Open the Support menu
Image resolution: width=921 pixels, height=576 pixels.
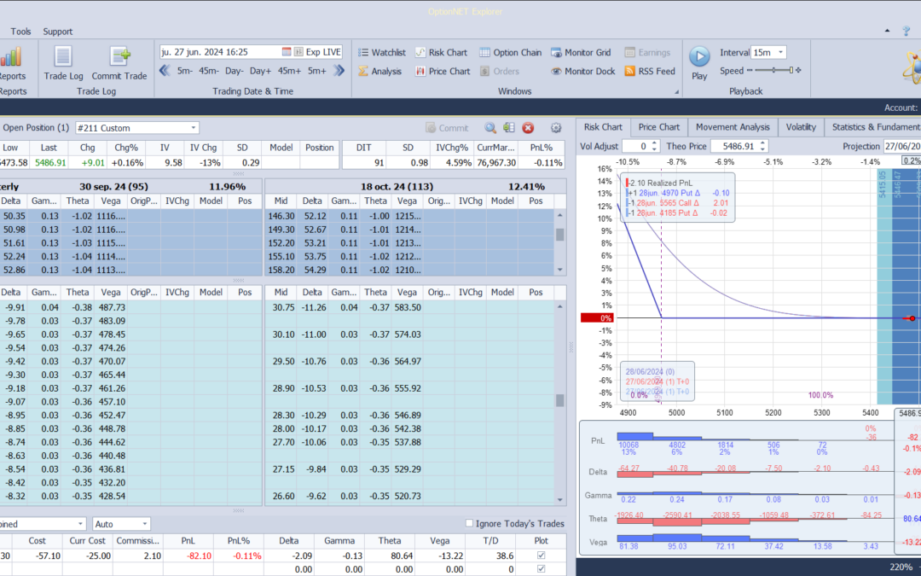[57, 32]
